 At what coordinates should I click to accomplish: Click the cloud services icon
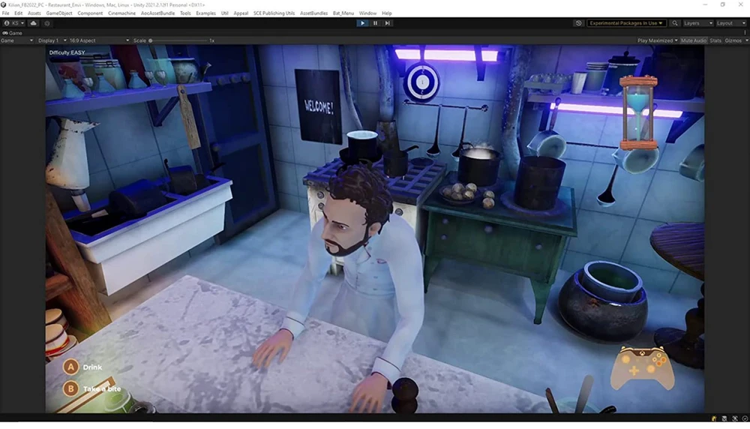34,23
